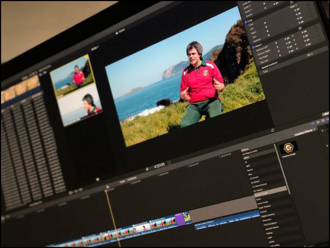Select the Color Presets effects category
The width and height of the screenshot is (330, 248).
(x=264, y=207)
